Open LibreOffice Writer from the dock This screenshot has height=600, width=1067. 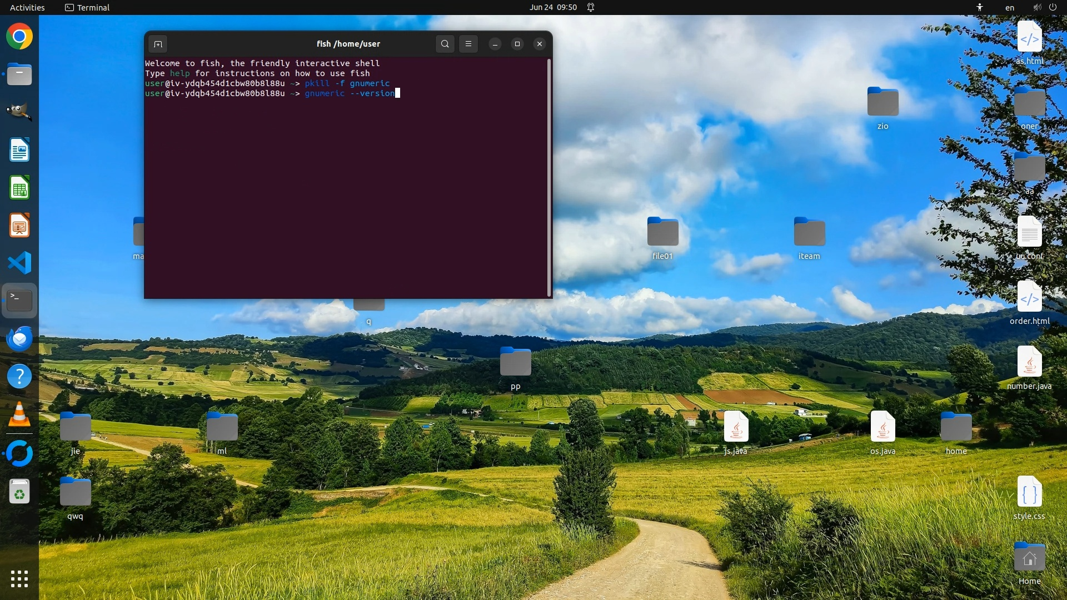point(19,150)
